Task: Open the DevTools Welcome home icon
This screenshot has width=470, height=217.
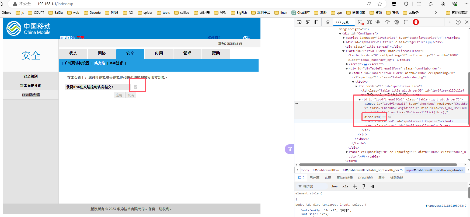Action: [328, 22]
